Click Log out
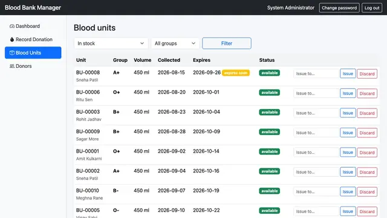 [372, 8]
